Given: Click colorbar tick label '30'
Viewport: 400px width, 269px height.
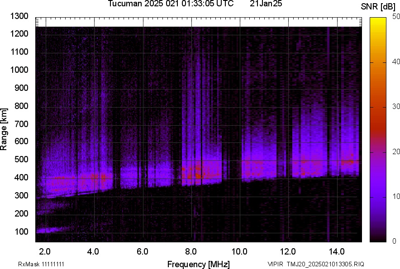Looking at the screenshot, I should click(396, 107).
